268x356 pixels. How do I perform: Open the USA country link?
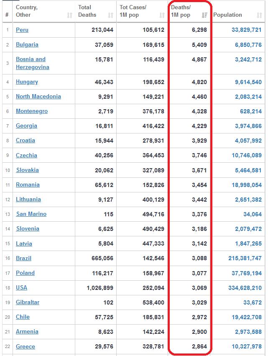(x=22, y=287)
